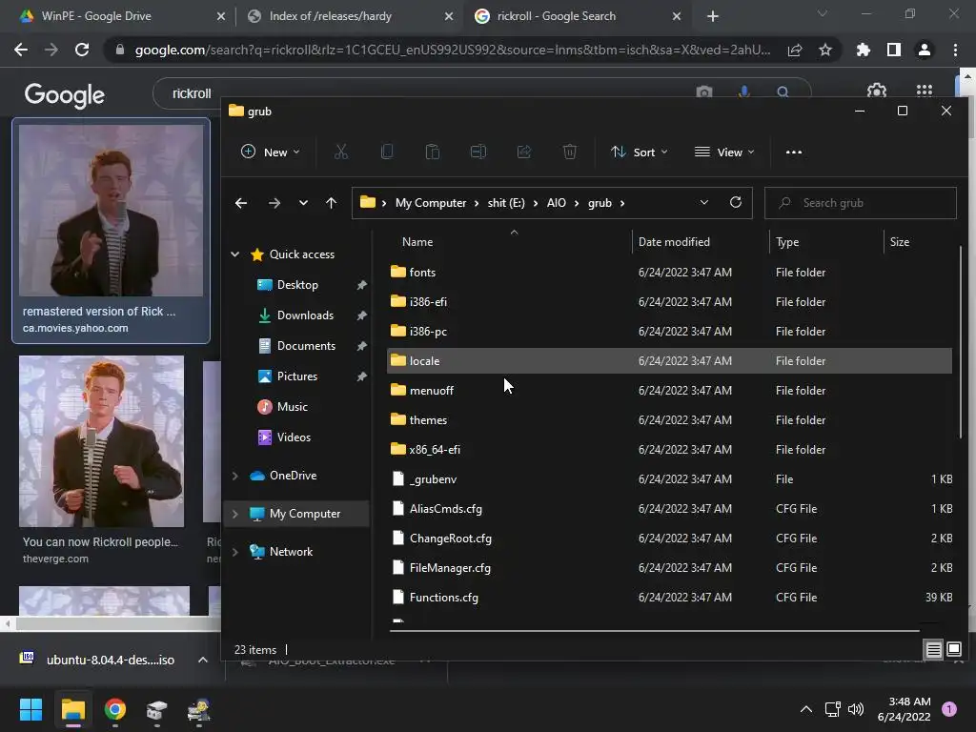The image size is (976, 732).
Task: Open the Sort dropdown
Action: pyautogui.click(x=640, y=152)
